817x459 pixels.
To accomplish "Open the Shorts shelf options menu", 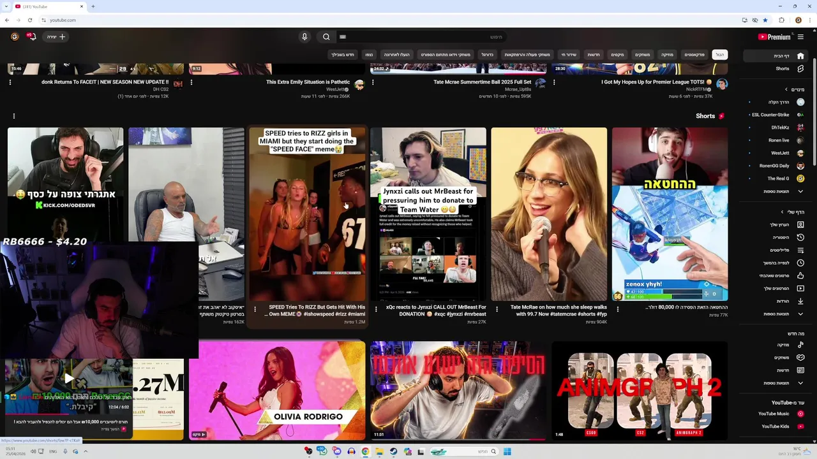I will (13, 116).
